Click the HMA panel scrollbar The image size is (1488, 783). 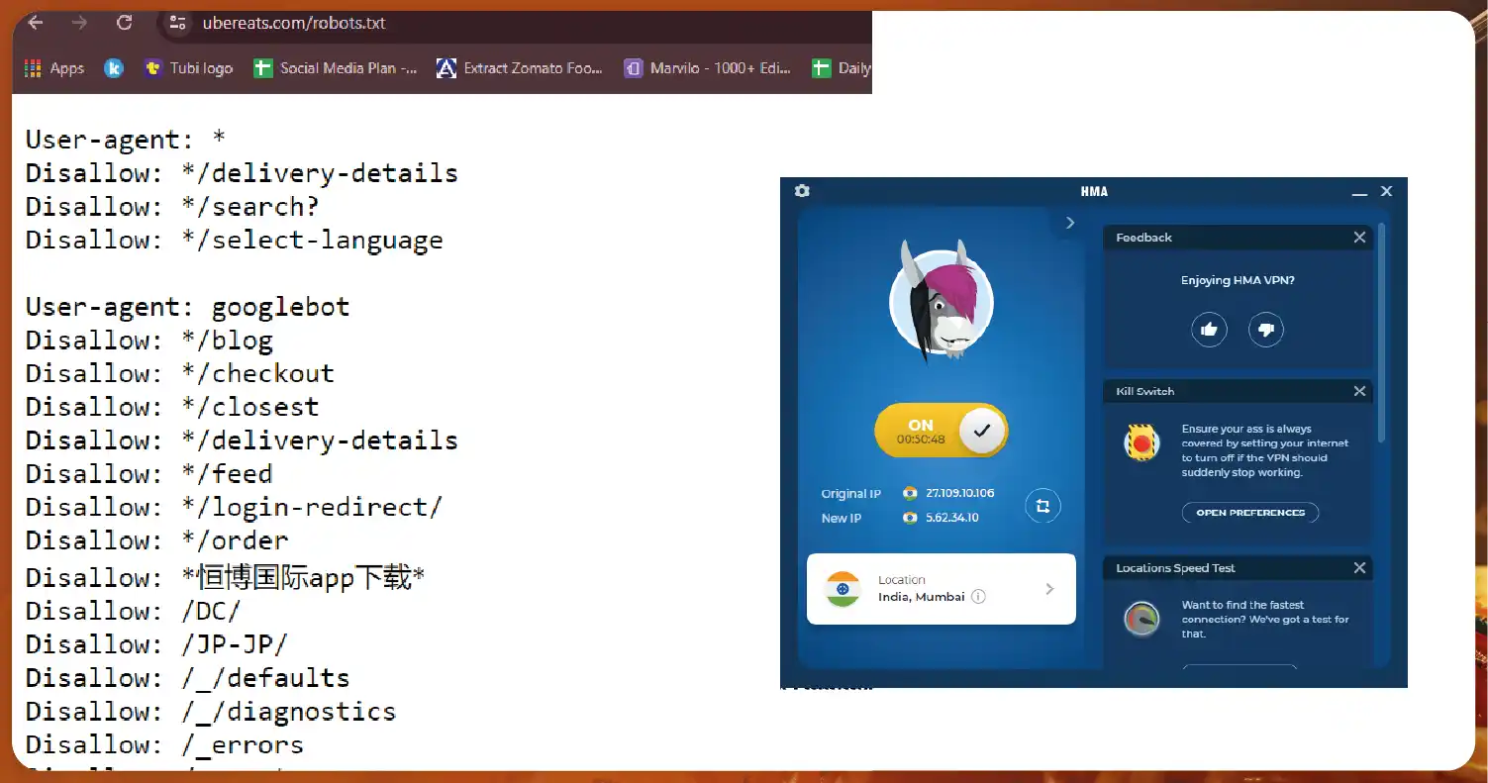(1382, 332)
